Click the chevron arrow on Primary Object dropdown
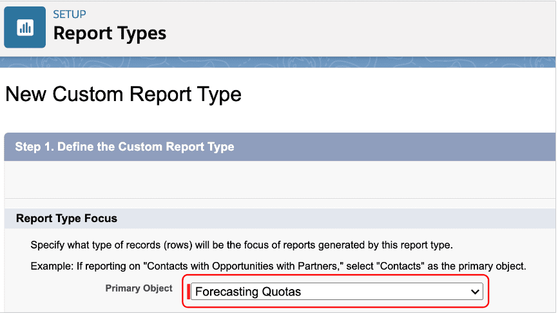 click(x=475, y=292)
